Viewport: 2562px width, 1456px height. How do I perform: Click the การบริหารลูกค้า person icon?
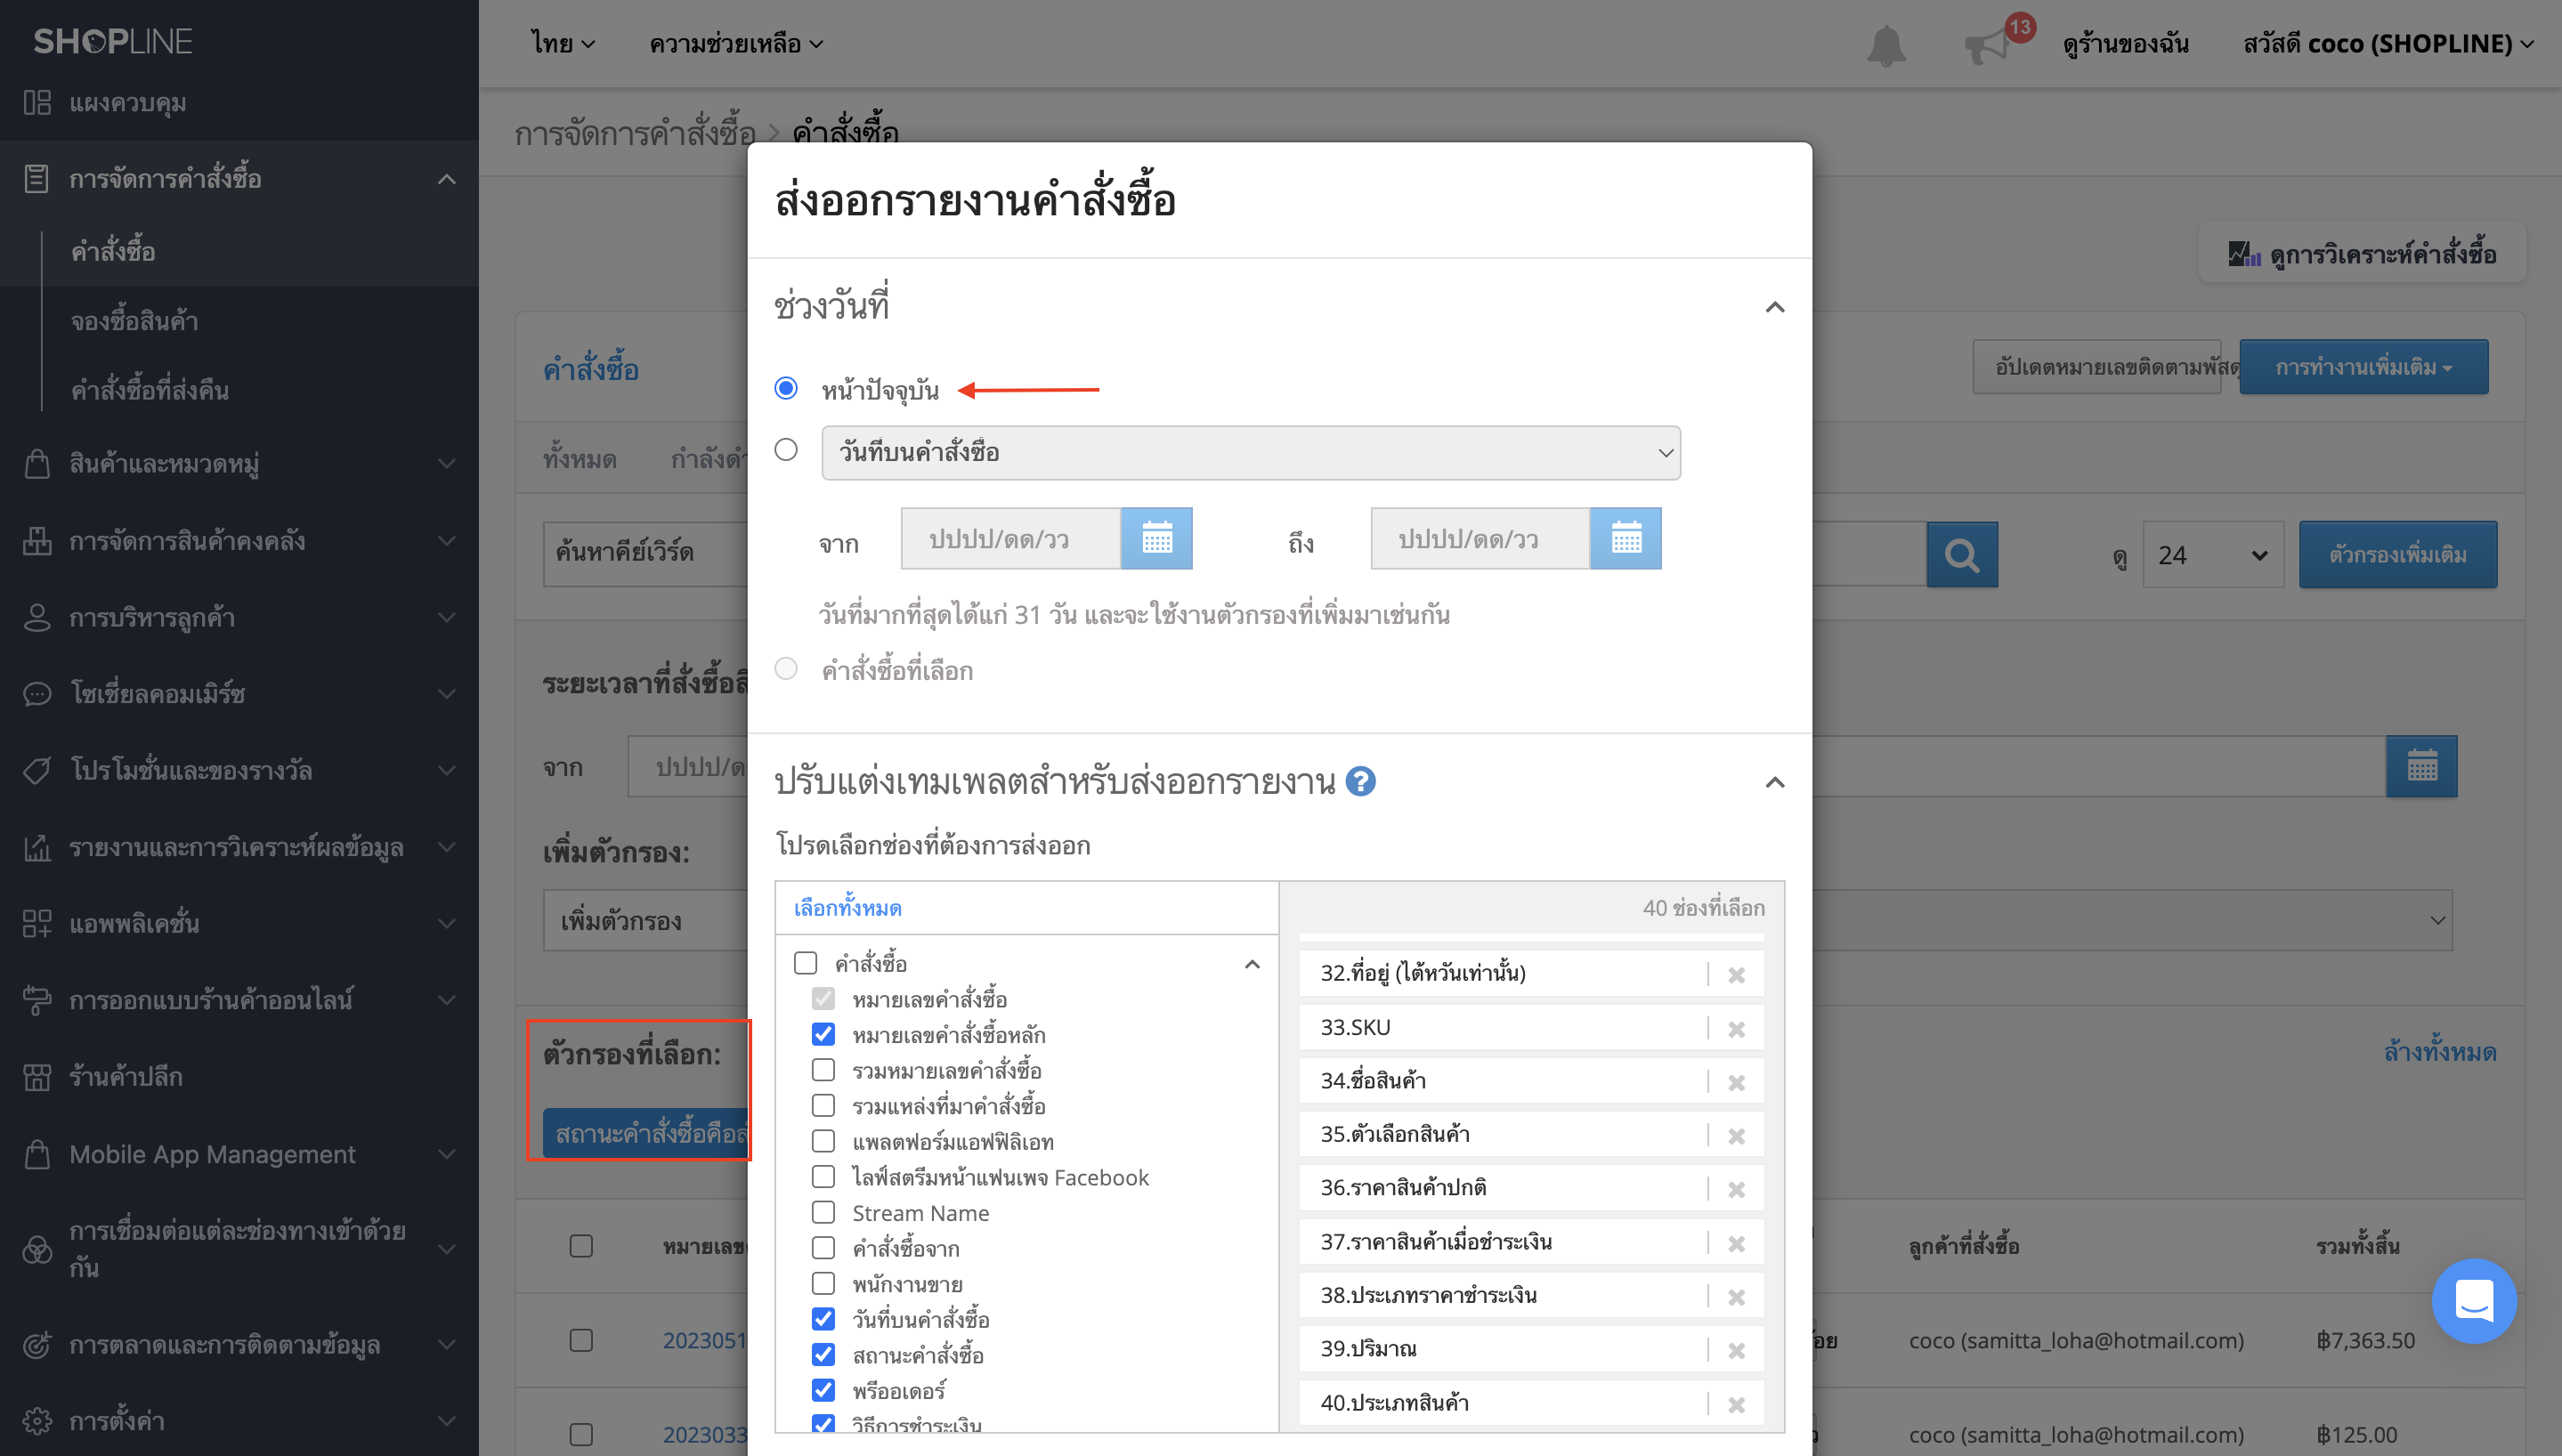pyautogui.click(x=37, y=617)
